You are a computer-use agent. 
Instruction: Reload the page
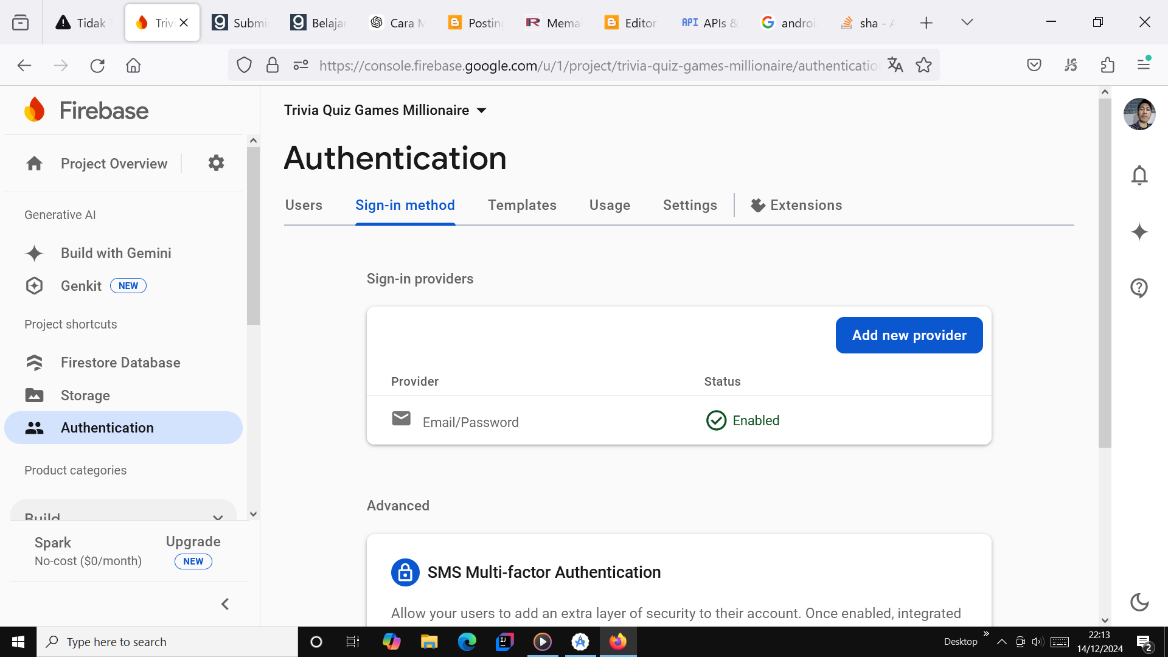coord(97,66)
